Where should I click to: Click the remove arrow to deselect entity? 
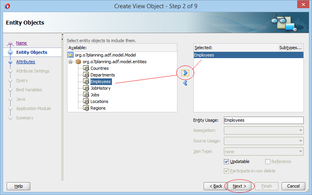click(x=185, y=83)
